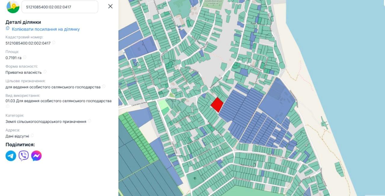
Task: Copy the 'Категорія' land category value
Action: 89,121
